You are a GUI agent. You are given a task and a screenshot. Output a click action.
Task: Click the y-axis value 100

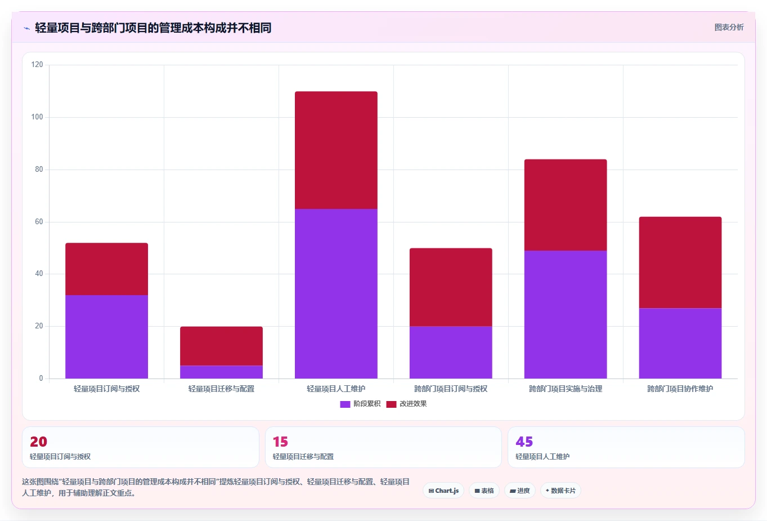[x=37, y=117]
